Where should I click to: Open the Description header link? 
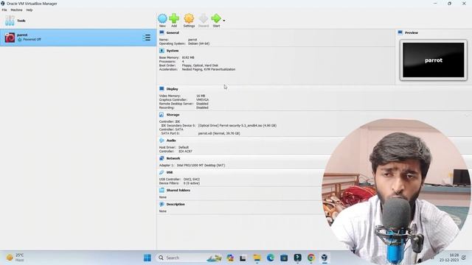tap(176, 205)
